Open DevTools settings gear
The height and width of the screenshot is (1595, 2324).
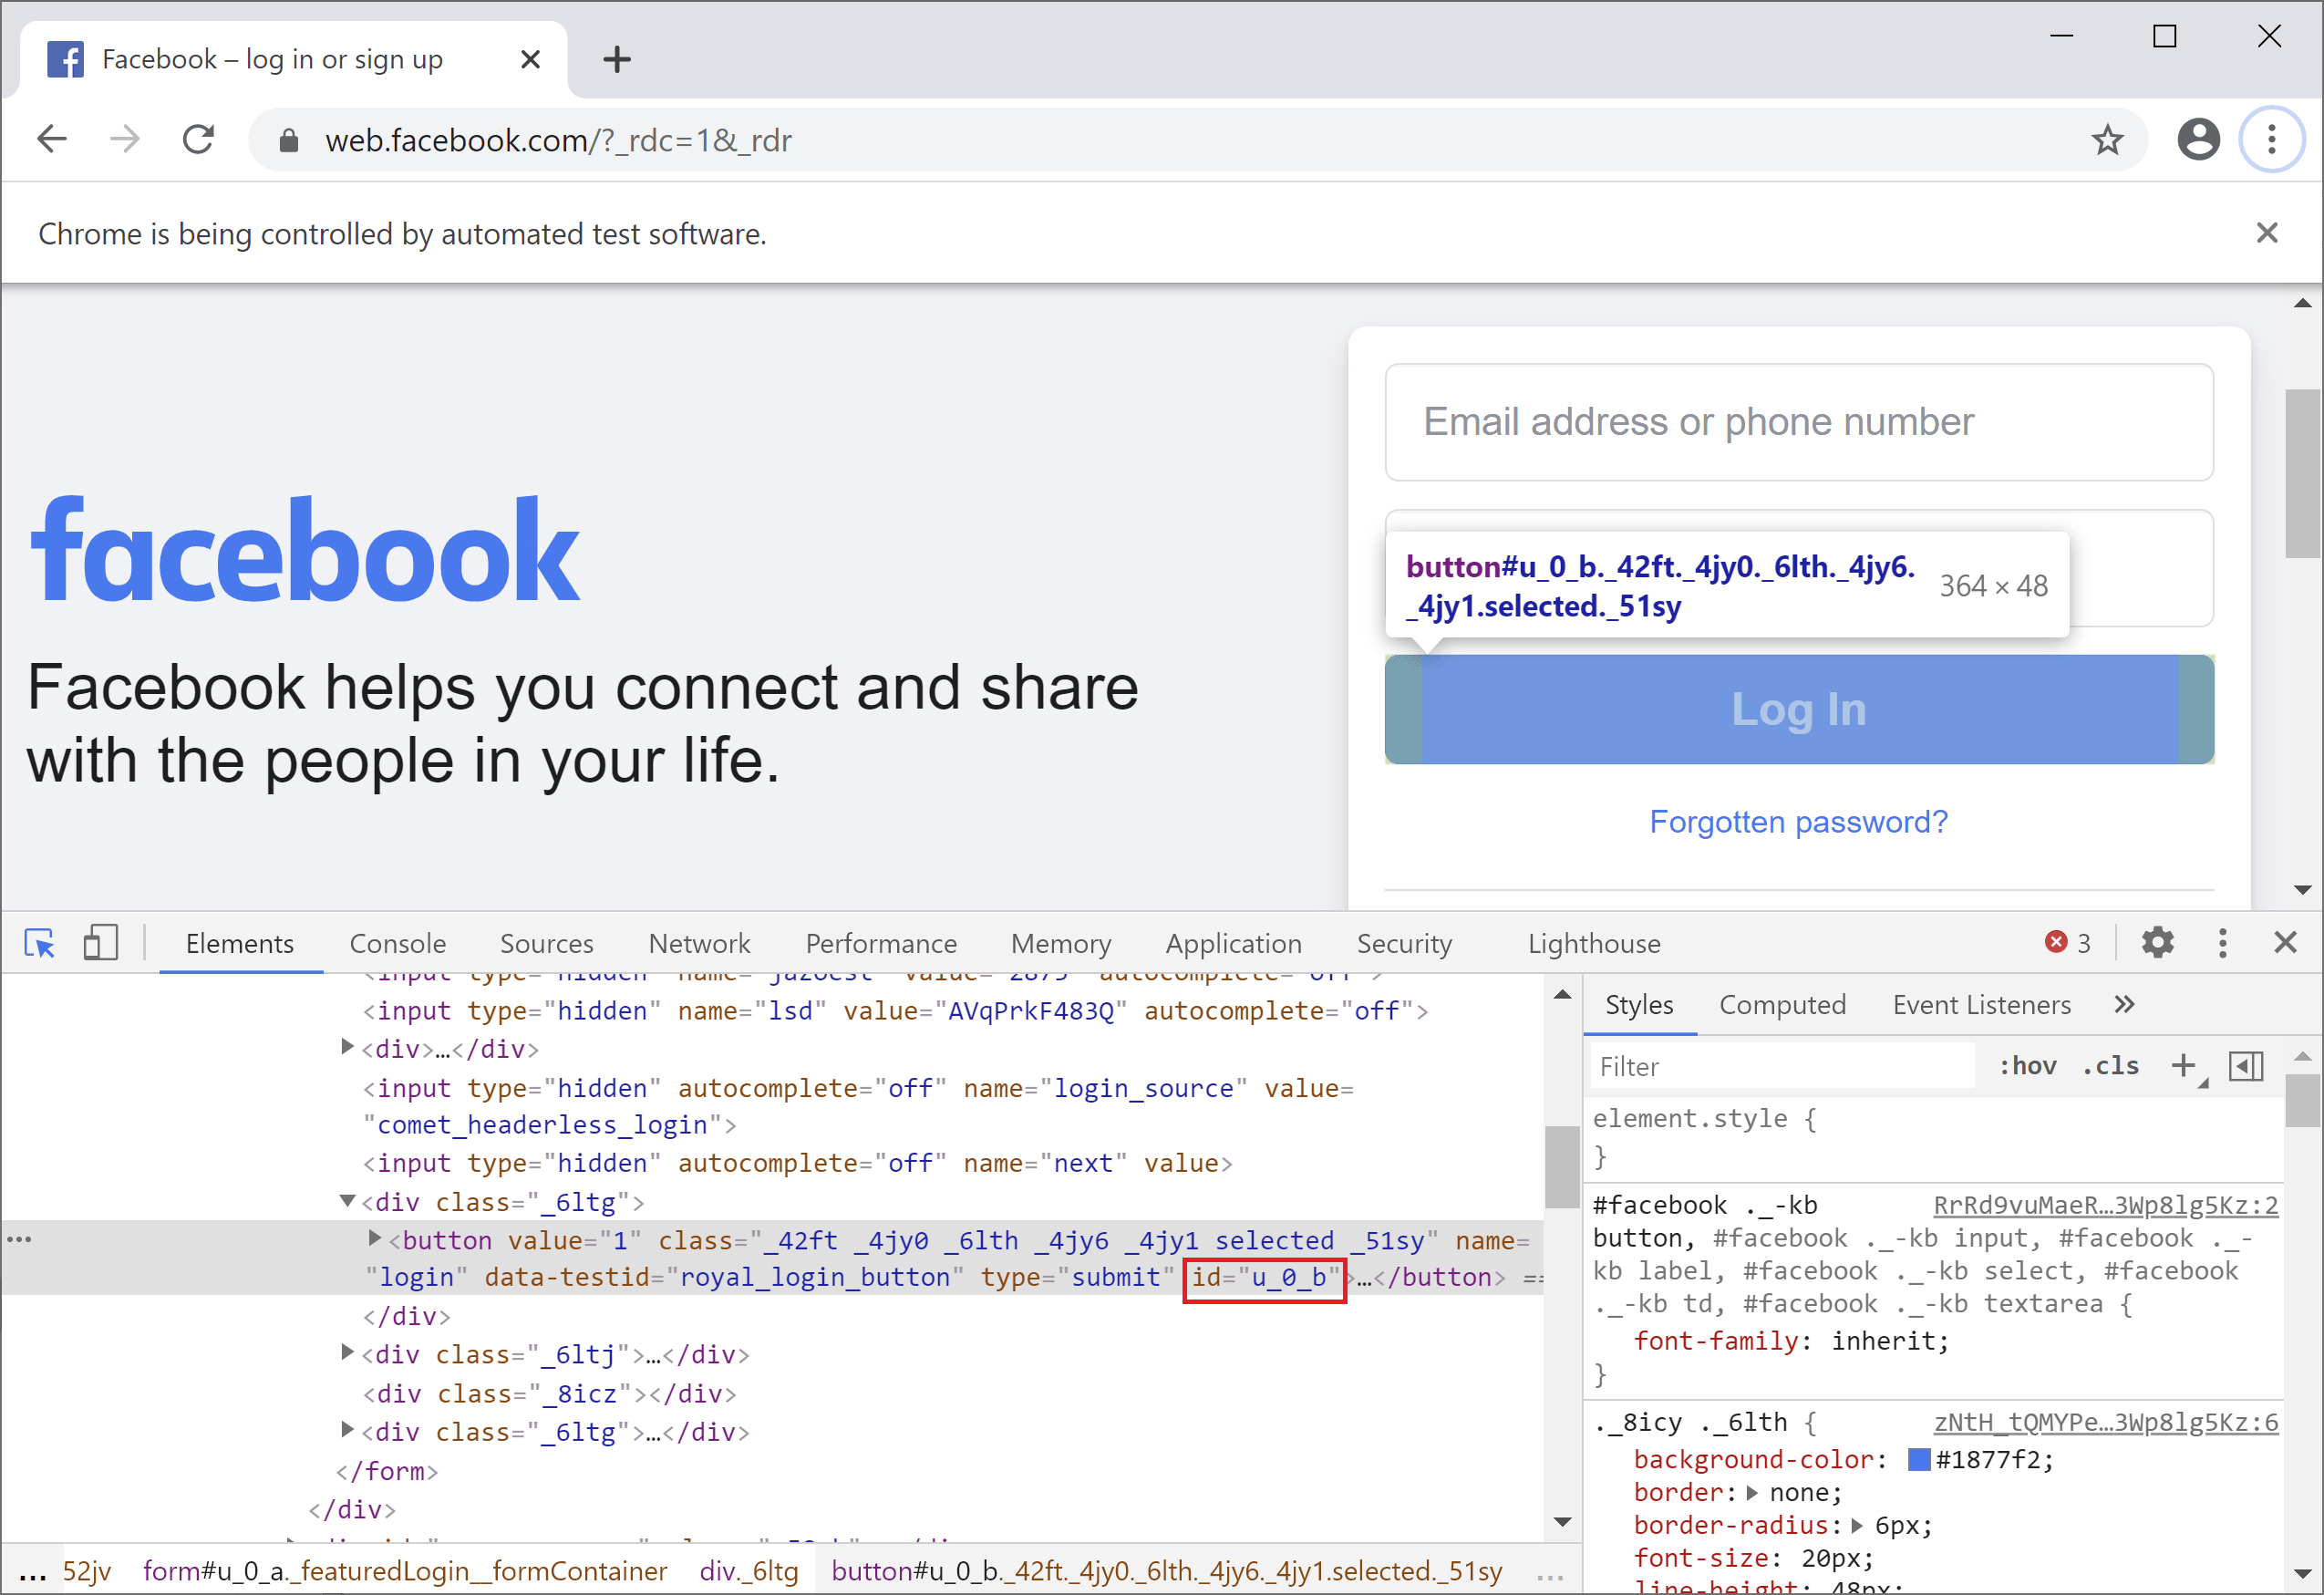2157,943
